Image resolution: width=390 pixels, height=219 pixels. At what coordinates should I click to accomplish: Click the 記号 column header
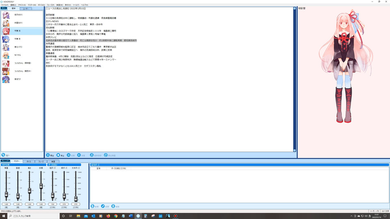click(98, 168)
